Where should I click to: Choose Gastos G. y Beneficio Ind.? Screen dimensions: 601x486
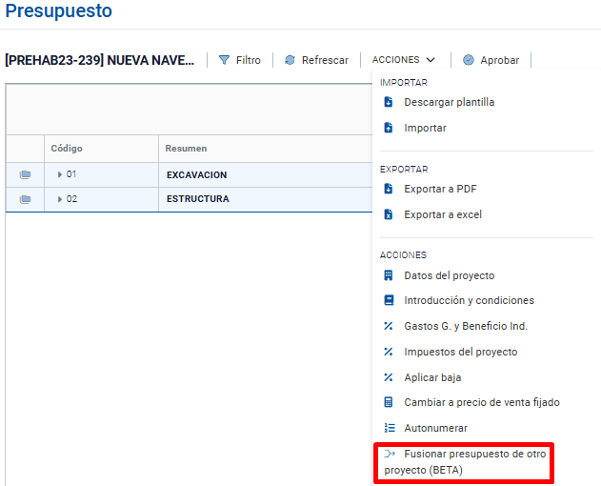click(465, 326)
